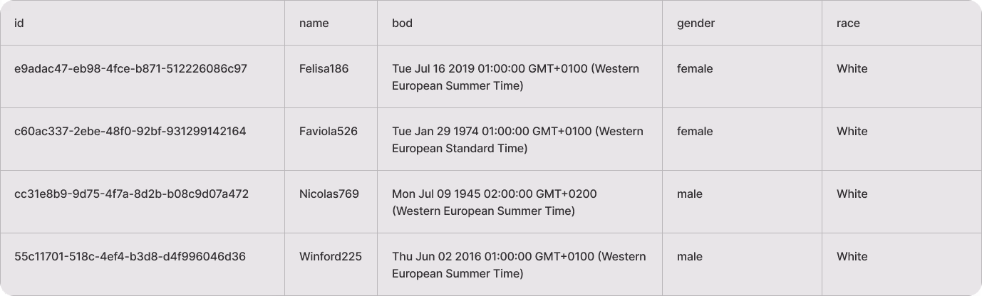Click the gender column header
Screen dimensions: 982x296
click(696, 23)
